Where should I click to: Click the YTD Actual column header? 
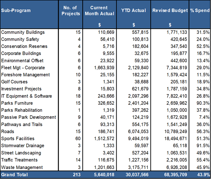point(134,10)
